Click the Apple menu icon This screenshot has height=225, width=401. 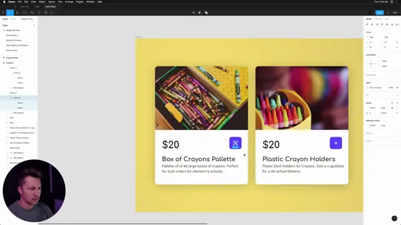(x=4, y=1)
